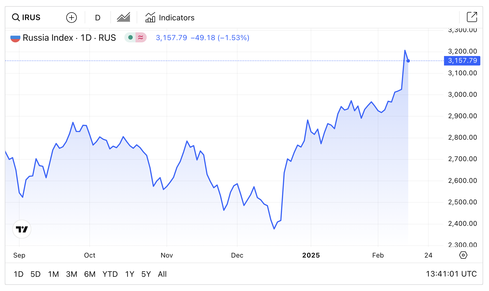Click the 2,400.00 price axis label
Viewport: 489px width, 291px height.
462,224
